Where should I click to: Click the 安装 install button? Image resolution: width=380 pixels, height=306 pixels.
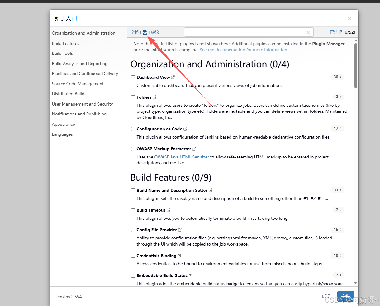tap(346, 297)
